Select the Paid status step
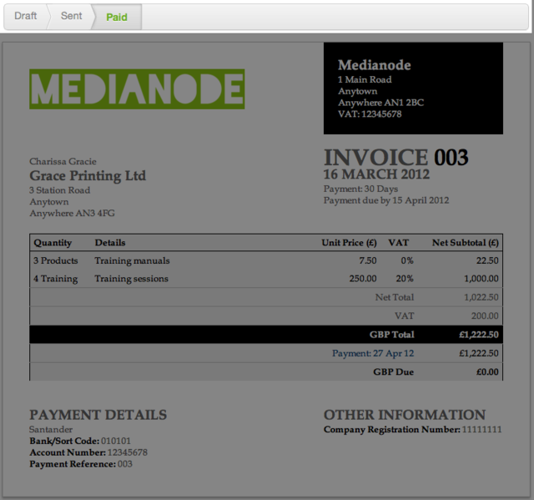Viewport: 534px width, 500px height. point(117,17)
